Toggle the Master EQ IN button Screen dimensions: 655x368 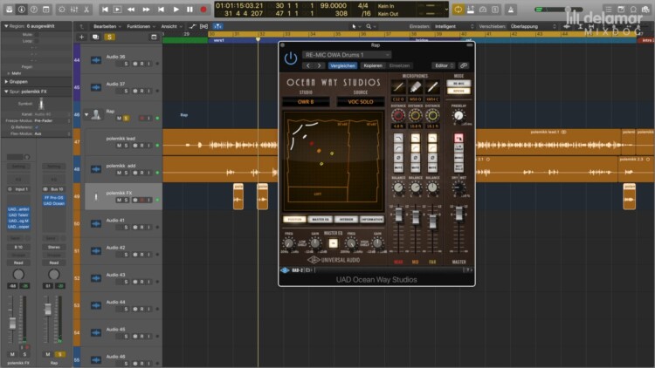click(333, 243)
